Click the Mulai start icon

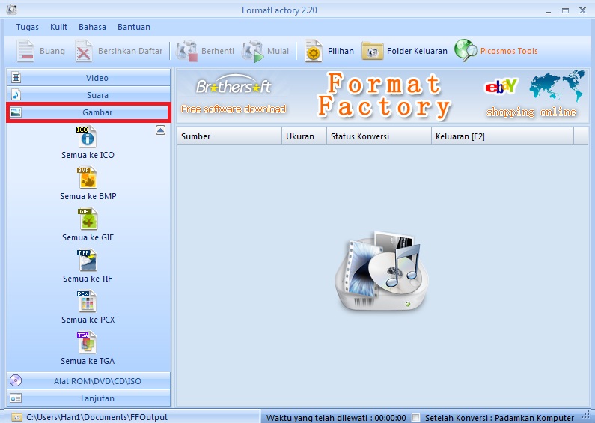click(x=253, y=51)
